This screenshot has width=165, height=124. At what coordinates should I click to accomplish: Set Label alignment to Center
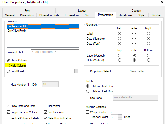tap(134, 34)
